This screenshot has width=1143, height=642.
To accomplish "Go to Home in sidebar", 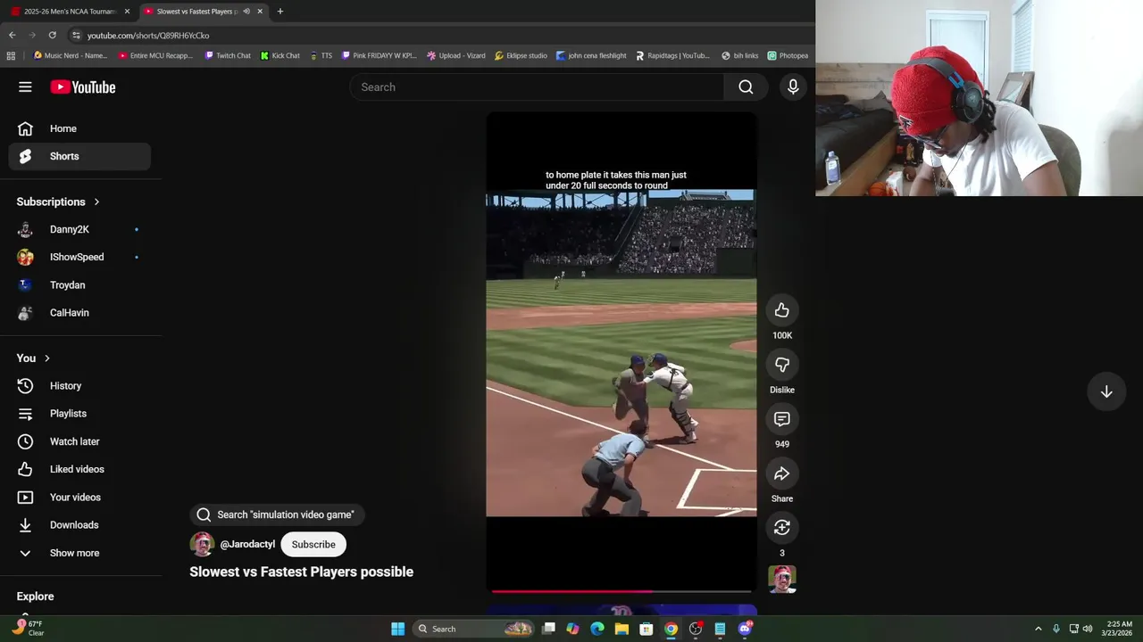I will (x=80, y=128).
